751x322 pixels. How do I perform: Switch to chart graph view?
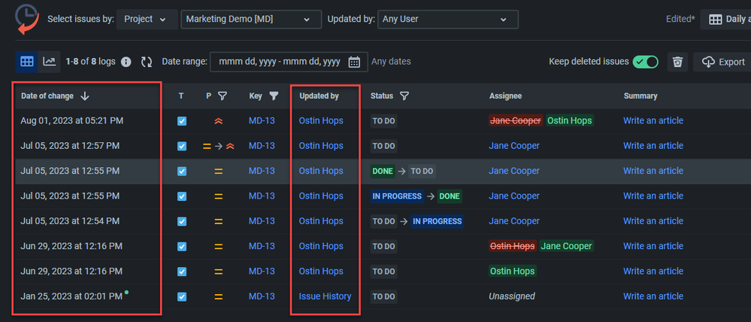(49, 62)
